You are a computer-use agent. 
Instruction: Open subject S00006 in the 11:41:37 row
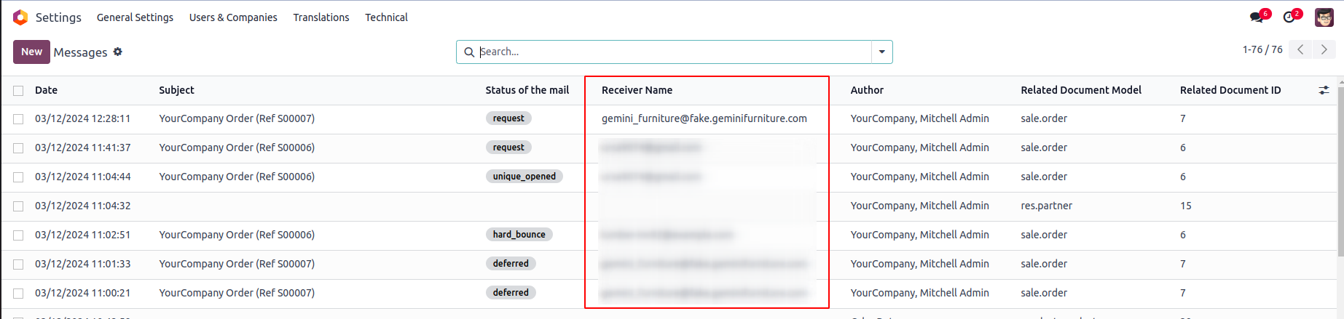click(237, 148)
